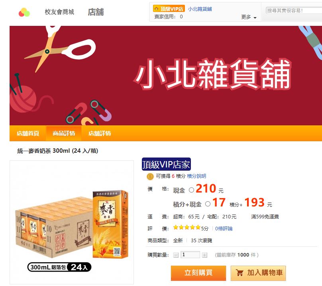Open the 商品詳情 tab
Screen dimensions: 322x286
point(64,133)
